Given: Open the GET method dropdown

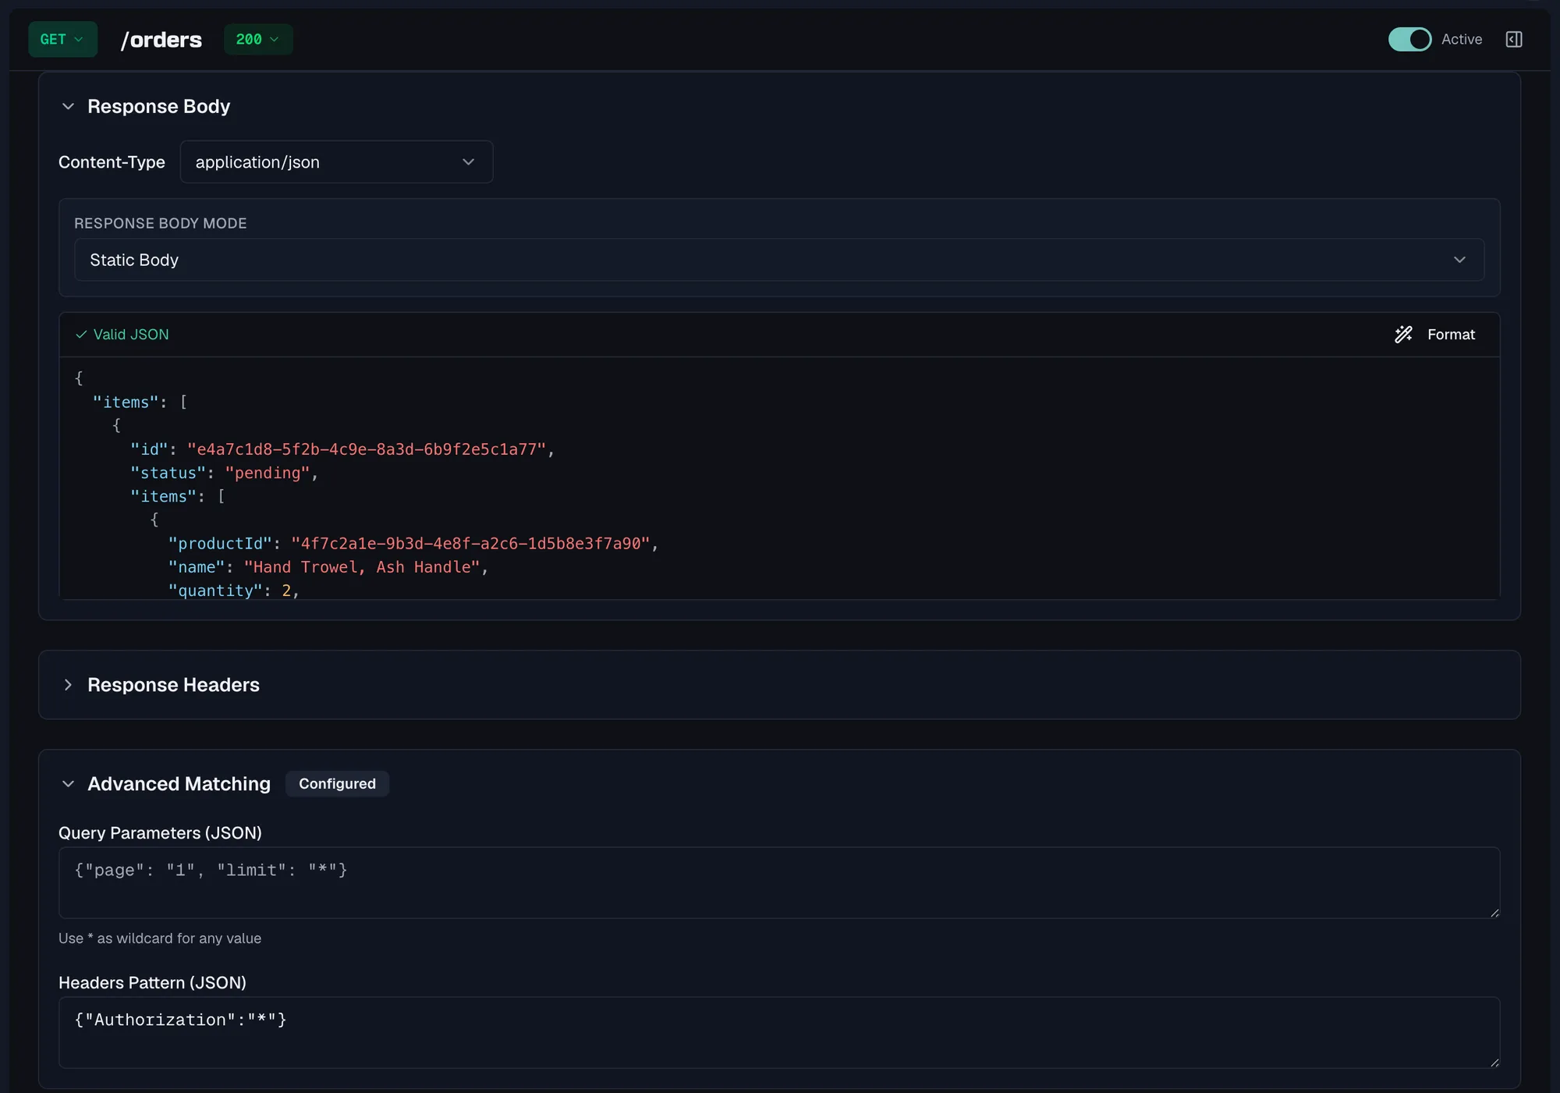Looking at the screenshot, I should 62,39.
